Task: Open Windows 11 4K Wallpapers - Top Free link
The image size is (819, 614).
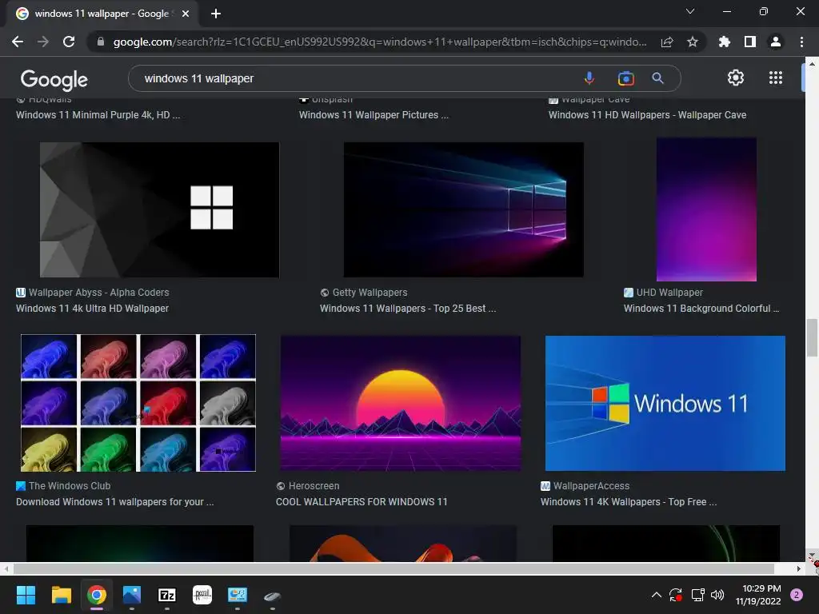Action: (629, 502)
